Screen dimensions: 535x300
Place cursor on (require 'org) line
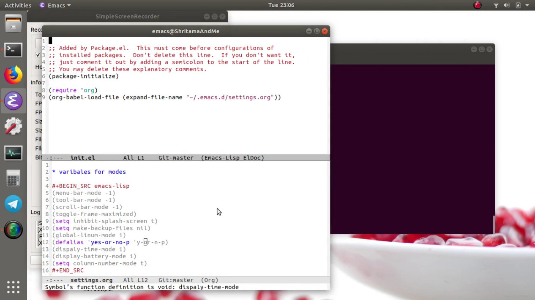73,90
